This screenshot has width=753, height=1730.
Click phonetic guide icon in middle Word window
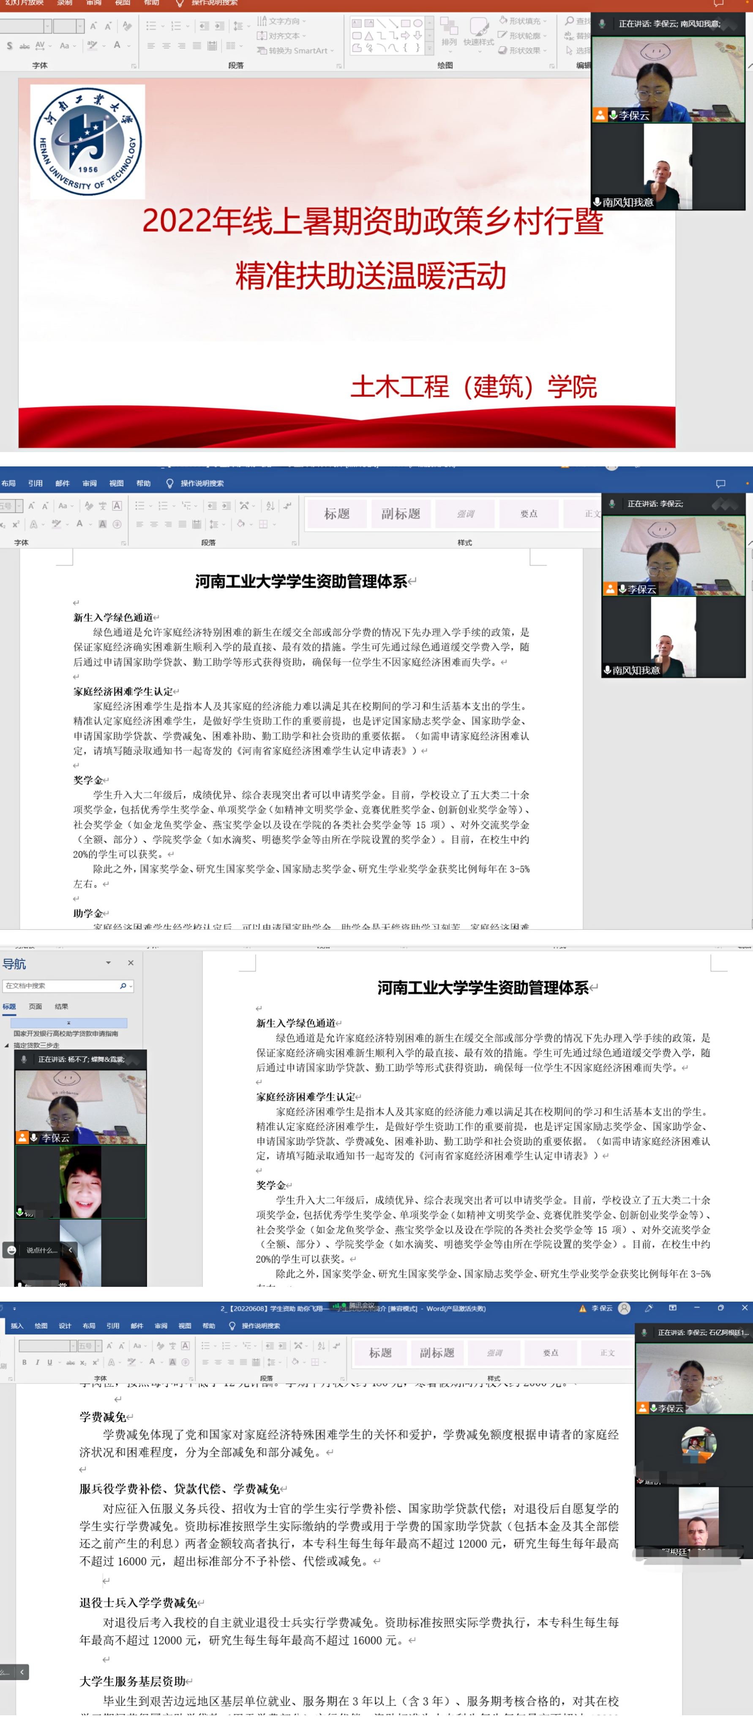[103, 506]
